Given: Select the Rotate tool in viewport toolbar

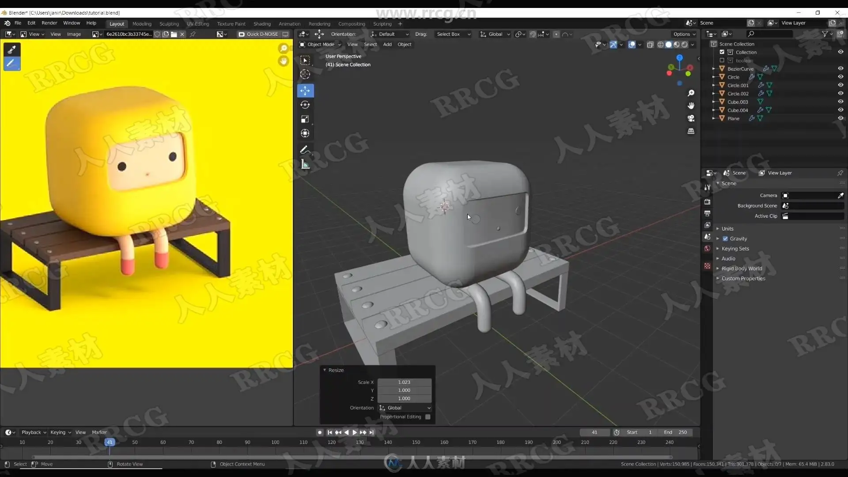Looking at the screenshot, I should (305, 105).
